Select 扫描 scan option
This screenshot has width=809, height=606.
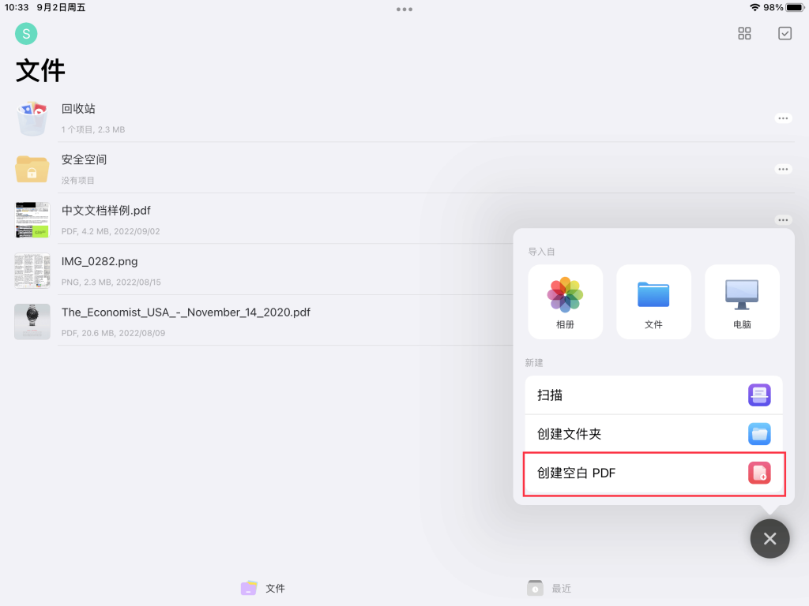pyautogui.click(x=653, y=395)
